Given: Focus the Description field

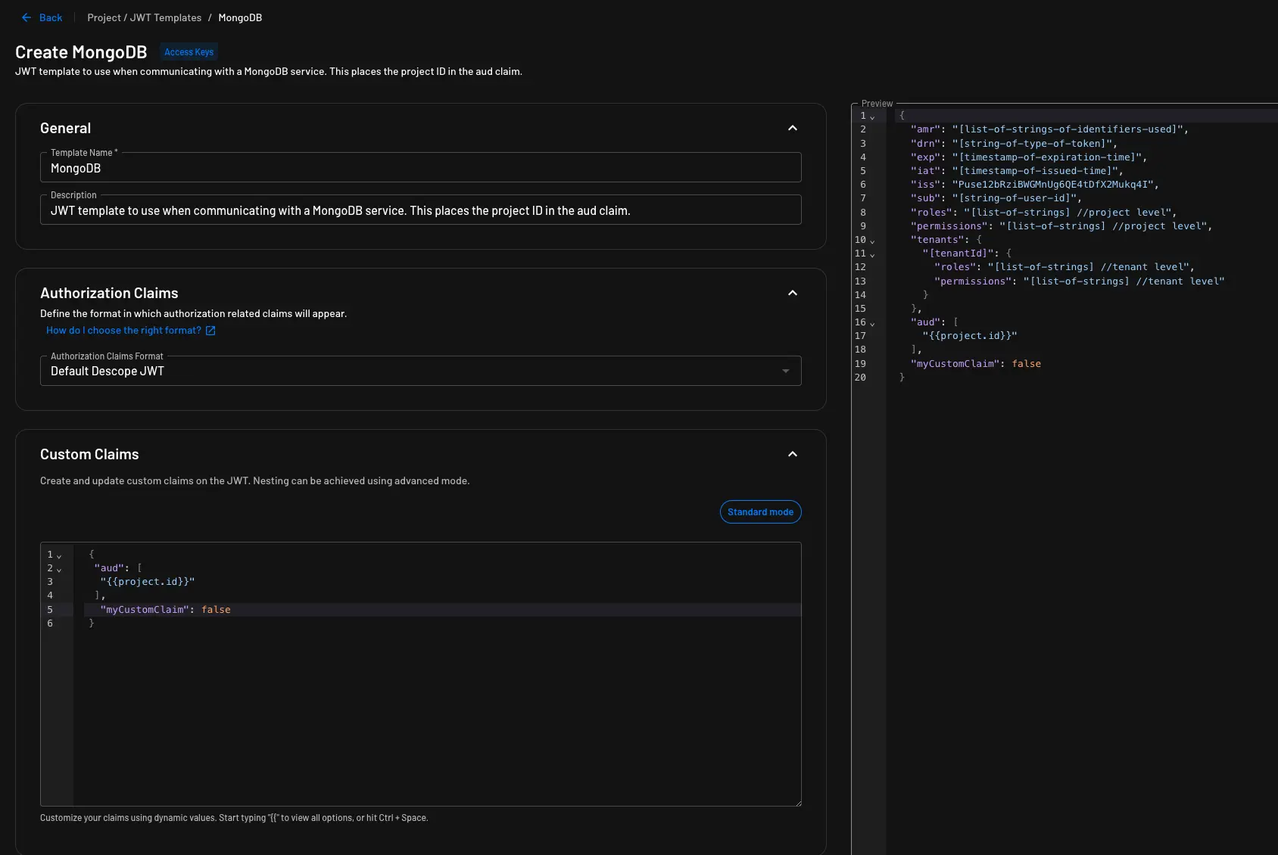Looking at the screenshot, I should [x=420, y=210].
